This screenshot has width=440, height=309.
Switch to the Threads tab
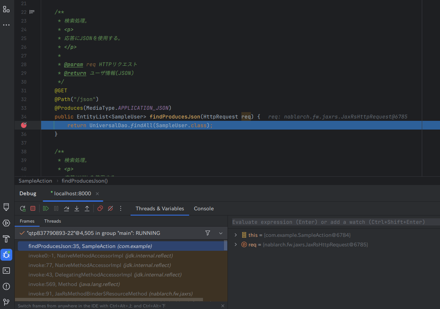tap(52, 221)
